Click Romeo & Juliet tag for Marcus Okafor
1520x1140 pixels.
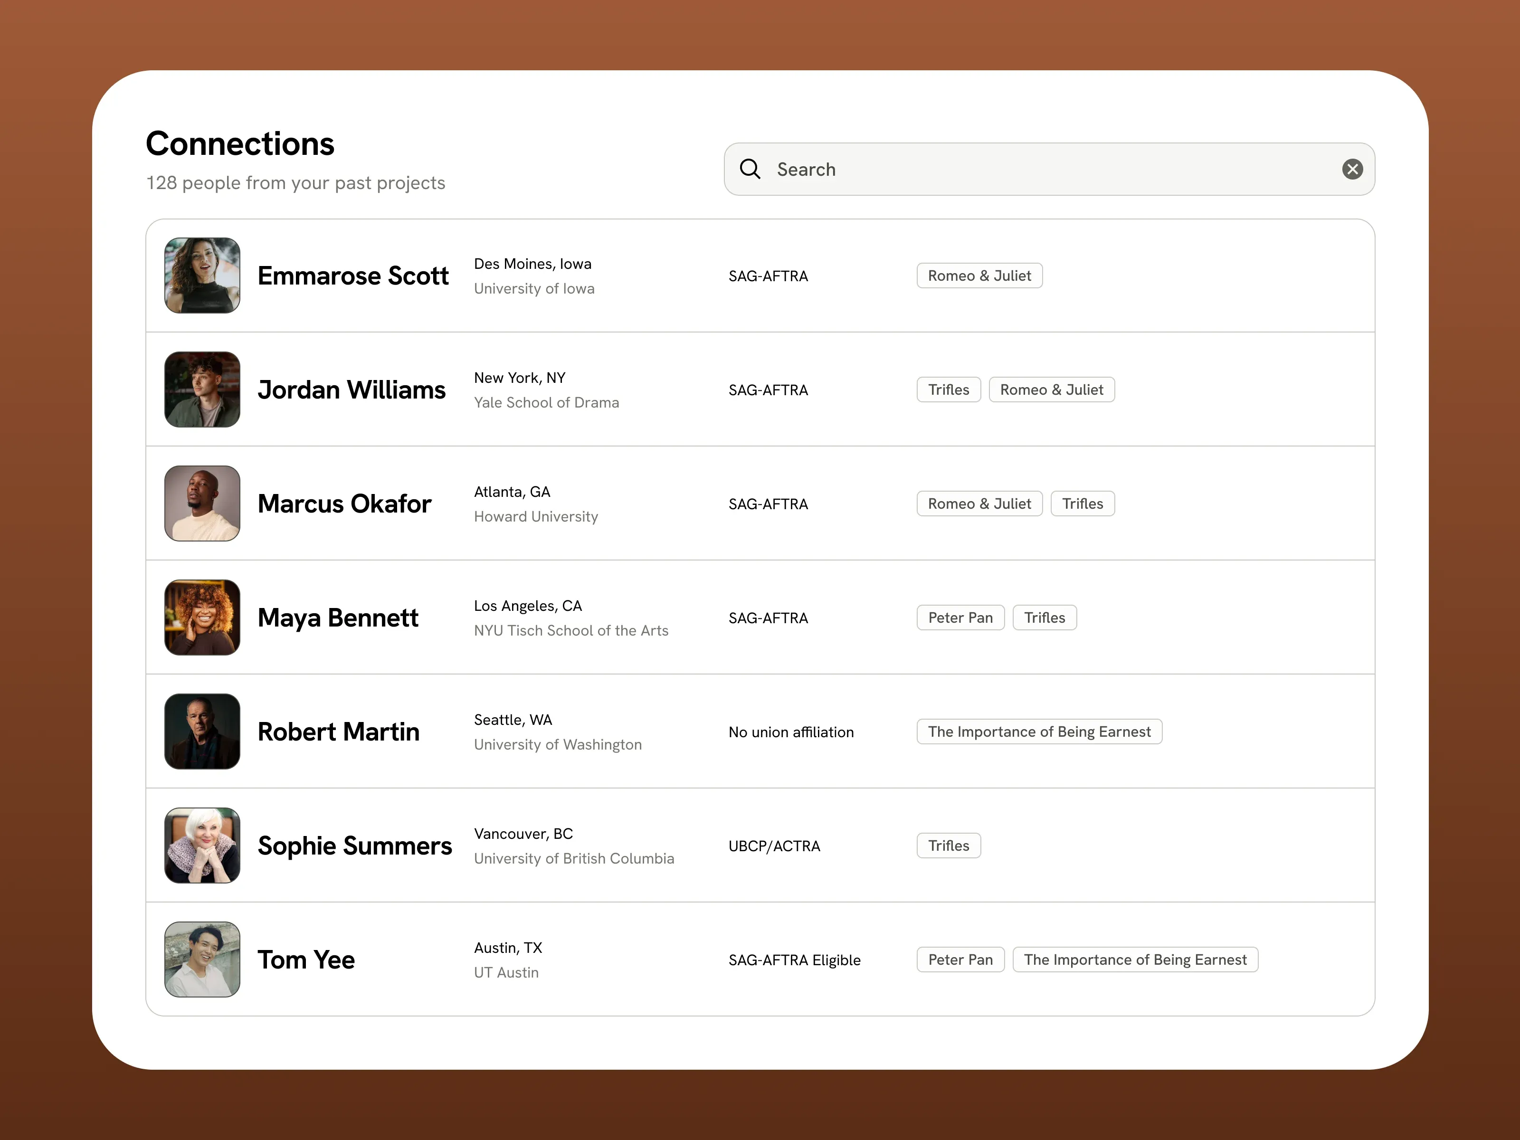click(x=979, y=503)
